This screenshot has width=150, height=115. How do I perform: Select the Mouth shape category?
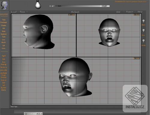pyautogui.click(x=4, y=43)
